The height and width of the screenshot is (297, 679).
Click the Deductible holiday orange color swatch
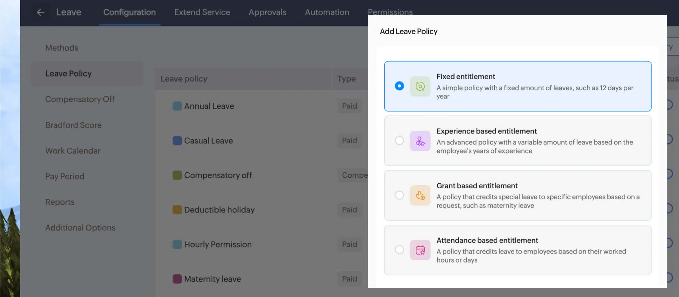click(177, 210)
